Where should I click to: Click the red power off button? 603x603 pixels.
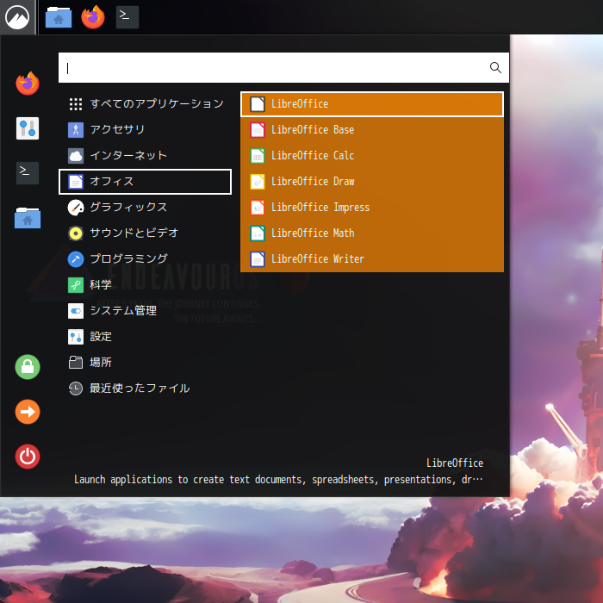click(28, 457)
